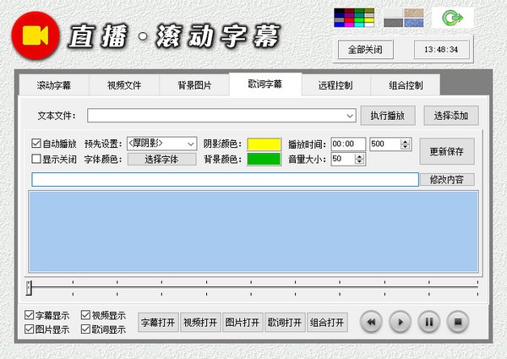Toggle the 自动播放 checkbox
This screenshot has width=507, height=359.
pos(36,144)
